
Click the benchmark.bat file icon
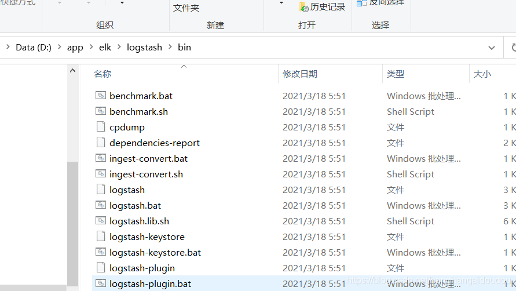coord(101,96)
